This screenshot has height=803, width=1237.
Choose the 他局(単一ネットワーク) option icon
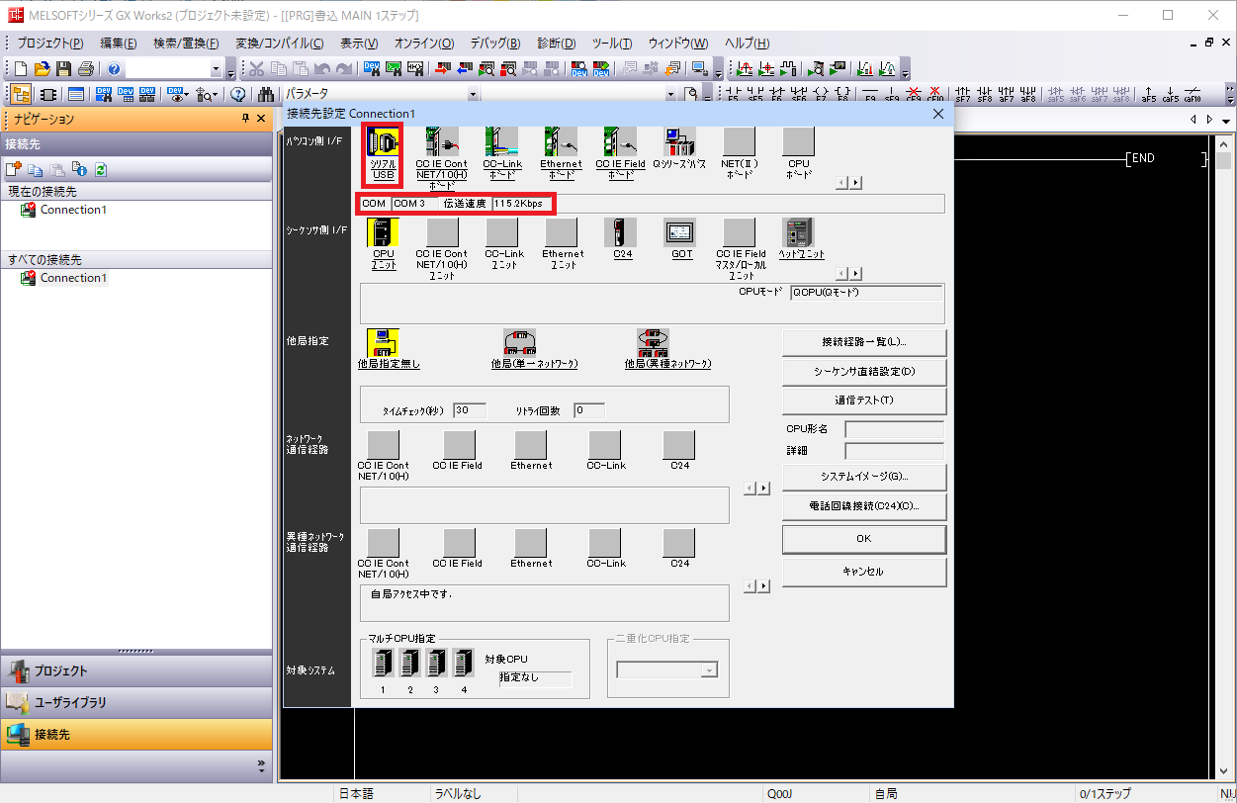click(x=519, y=343)
